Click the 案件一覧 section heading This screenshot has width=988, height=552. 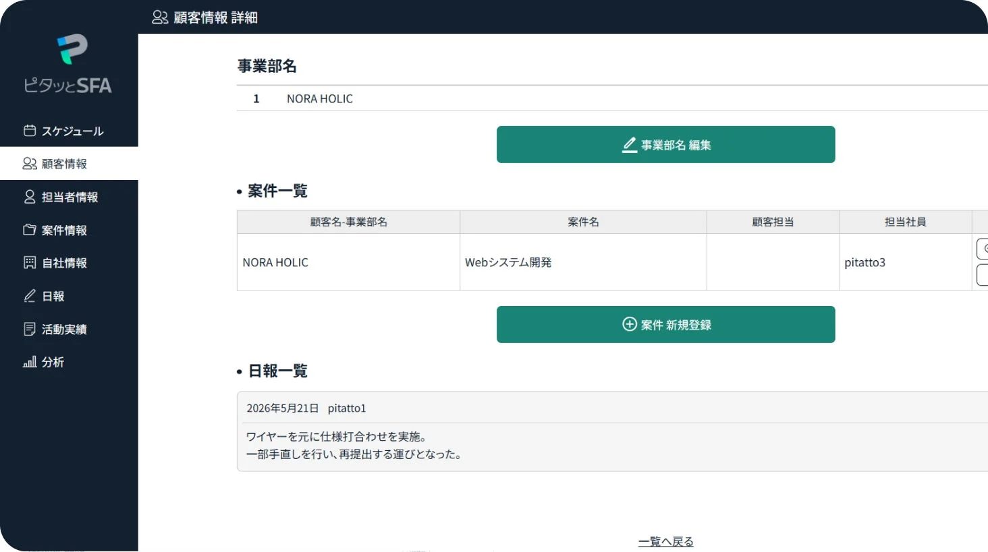(x=277, y=191)
